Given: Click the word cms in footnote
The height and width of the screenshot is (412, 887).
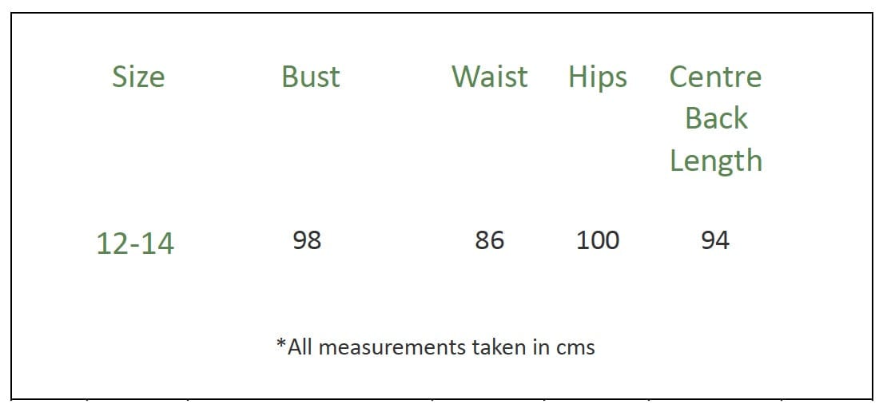Looking at the screenshot, I should 577,348.
